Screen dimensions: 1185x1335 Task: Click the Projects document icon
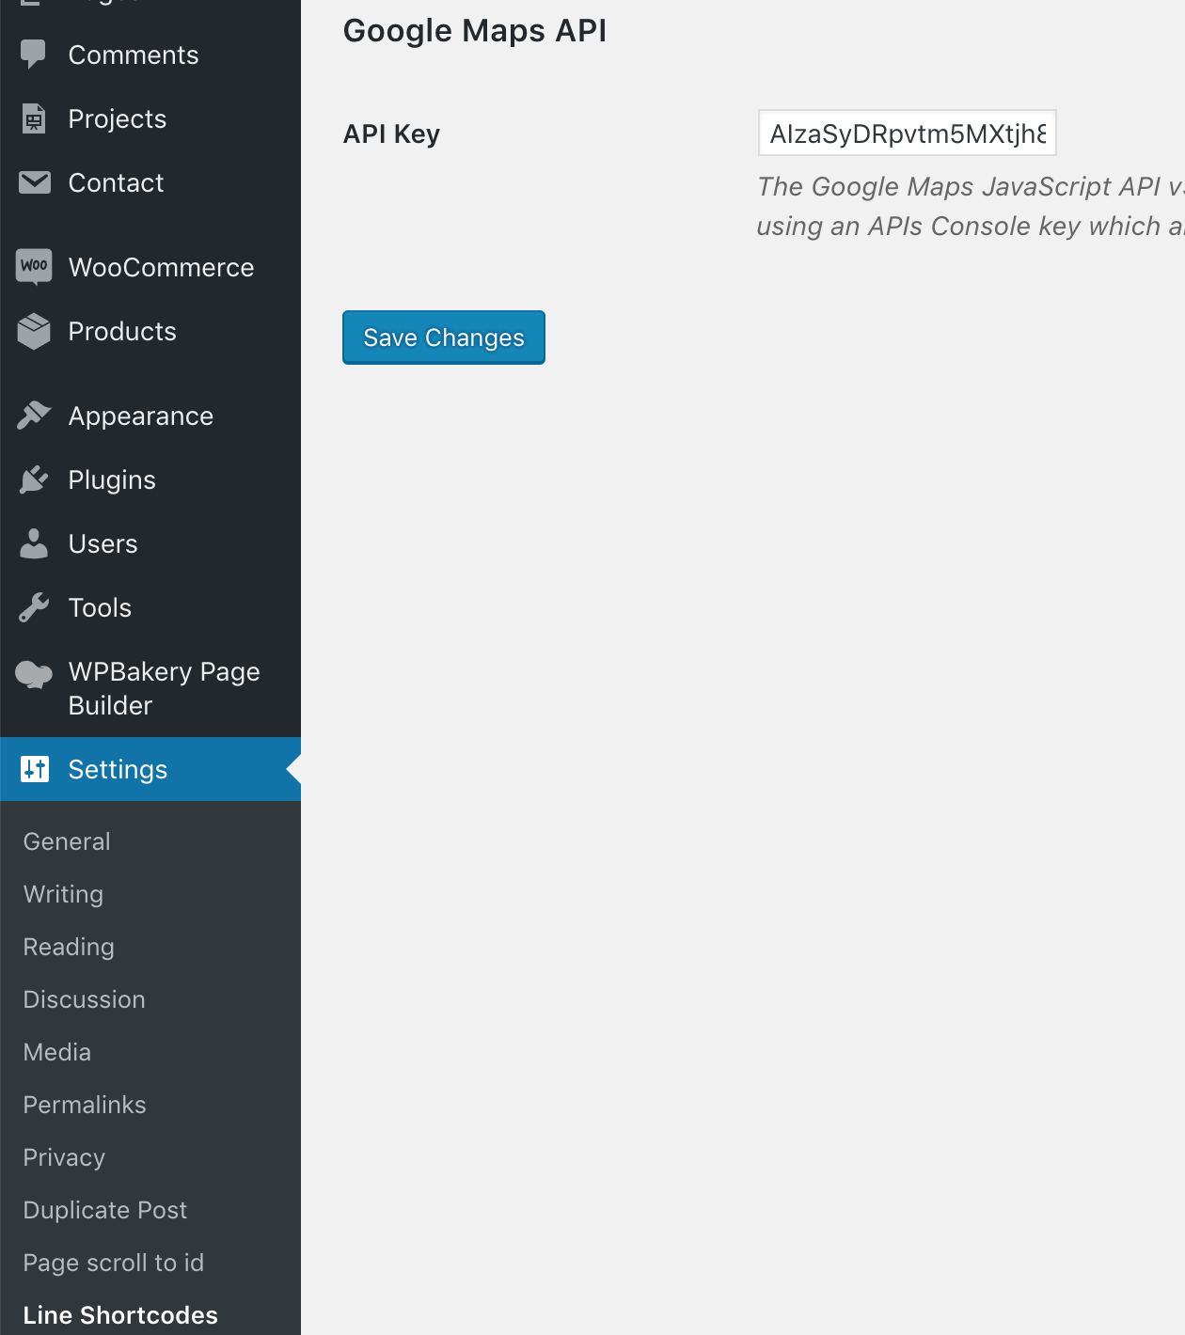[x=34, y=118]
